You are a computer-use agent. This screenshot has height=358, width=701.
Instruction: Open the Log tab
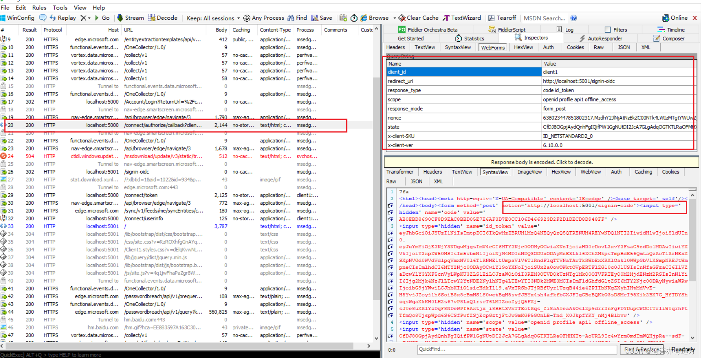click(565, 30)
